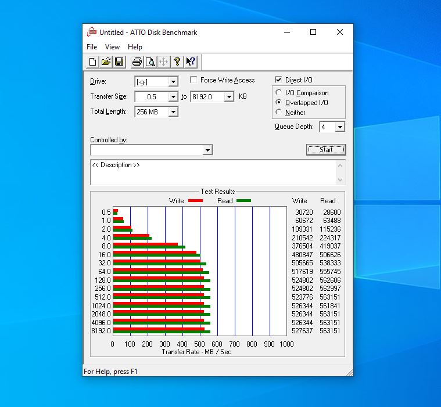Click the Print toolbar icon

pyautogui.click(x=137, y=62)
